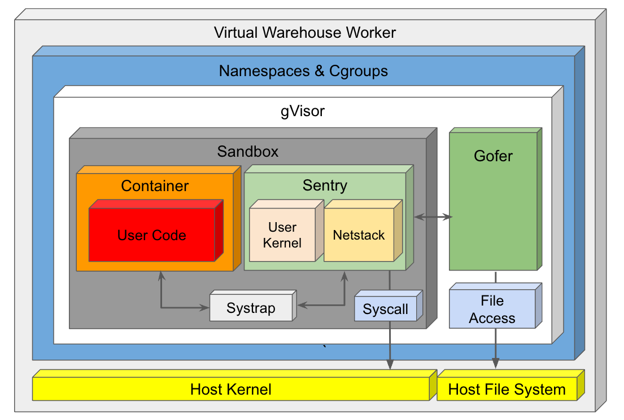Image resolution: width=624 pixels, height=420 pixels.
Task: Click the "Container" label in the orange box
Action: (155, 186)
